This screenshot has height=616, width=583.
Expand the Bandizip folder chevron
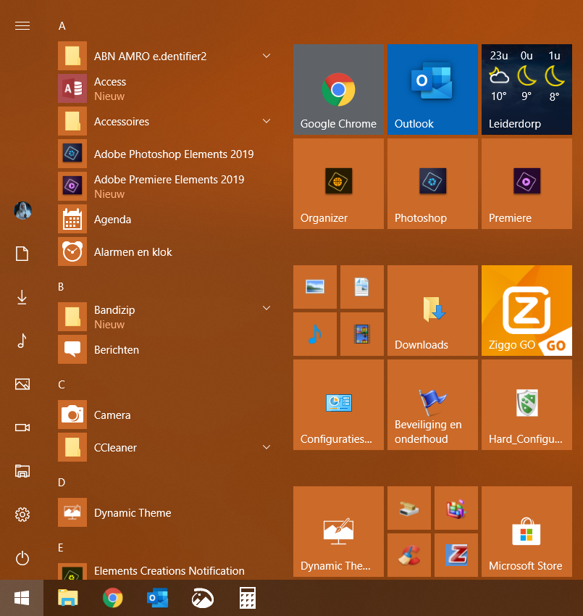pyautogui.click(x=267, y=308)
